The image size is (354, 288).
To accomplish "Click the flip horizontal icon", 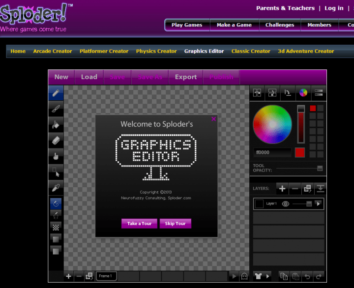I will [x=257, y=93].
